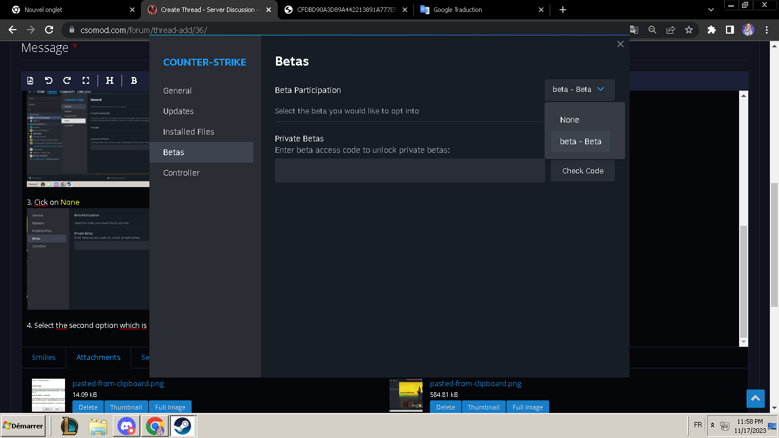Switch to the Attachments tab
Screen dimensions: 779x438
pos(98,357)
